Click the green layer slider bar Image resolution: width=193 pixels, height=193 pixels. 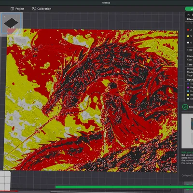(124, 187)
